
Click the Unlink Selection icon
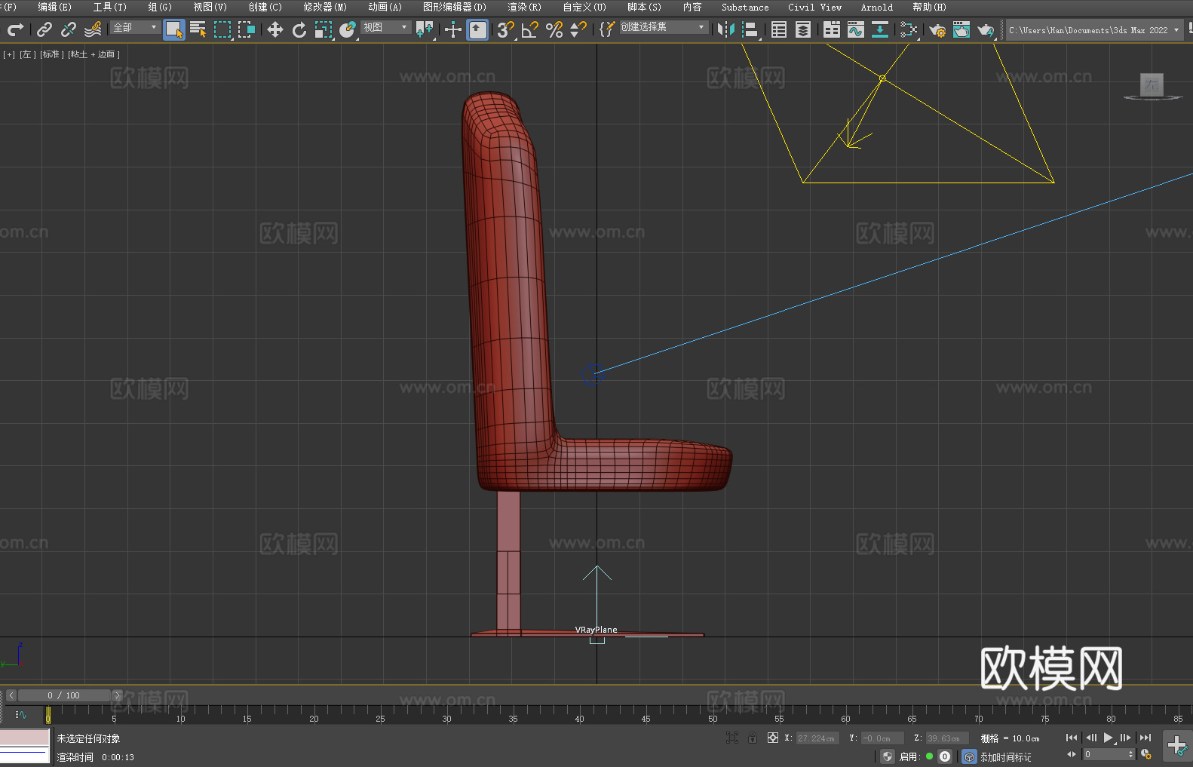pyautogui.click(x=69, y=29)
